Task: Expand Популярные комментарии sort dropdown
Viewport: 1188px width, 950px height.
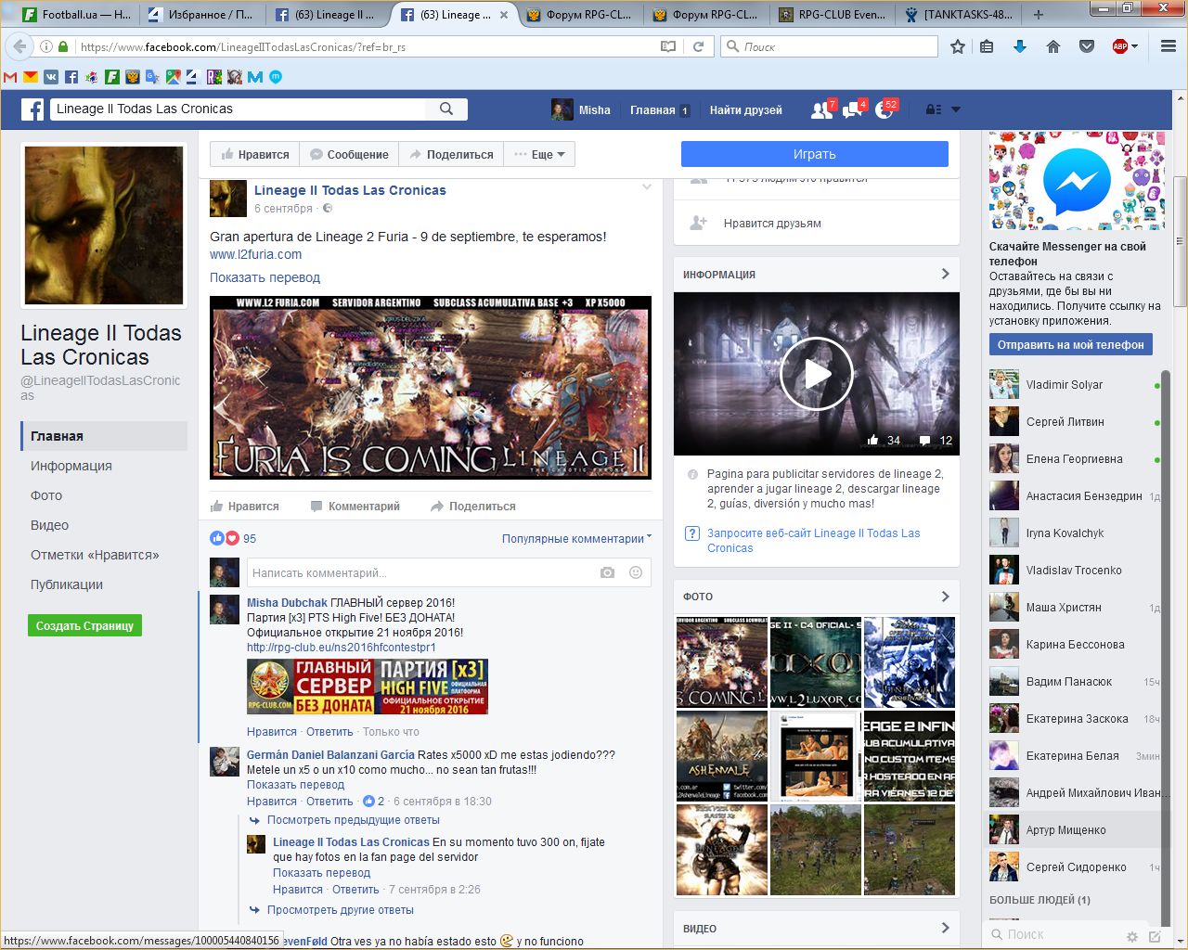Action: pyautogui.click(x=576, y=538)
